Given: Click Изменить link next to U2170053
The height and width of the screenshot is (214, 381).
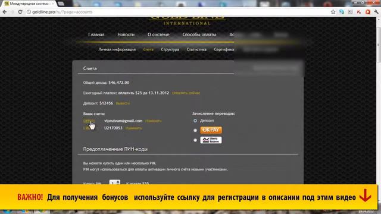Looking at the screenshot, I should coord(133,128).
